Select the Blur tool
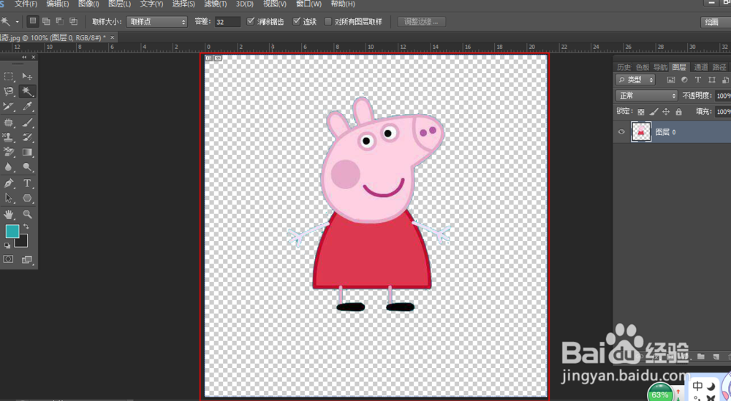The image size is (731, 401). 8,167
